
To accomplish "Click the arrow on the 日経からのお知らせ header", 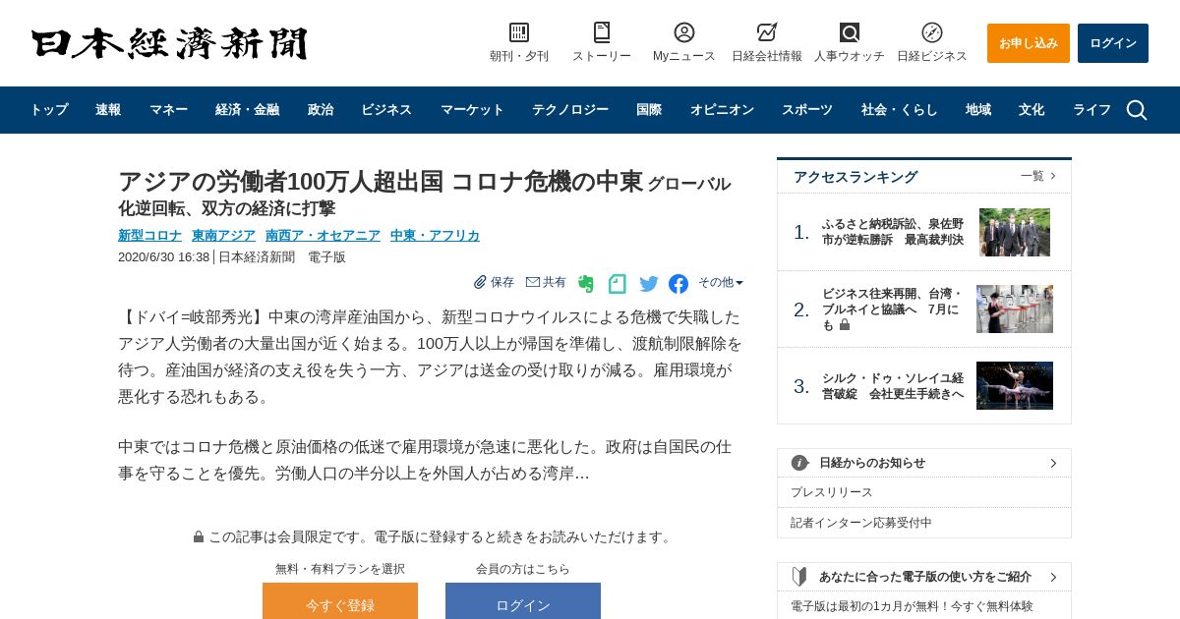I will click(1053, 463).
